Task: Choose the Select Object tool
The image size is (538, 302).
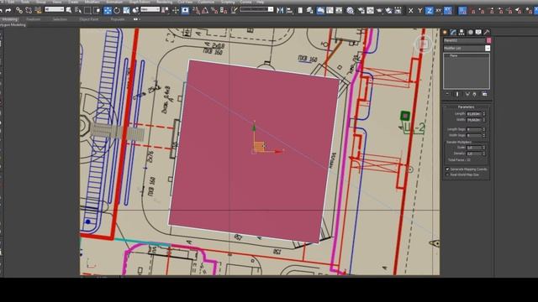Action: tap(69, 11)
